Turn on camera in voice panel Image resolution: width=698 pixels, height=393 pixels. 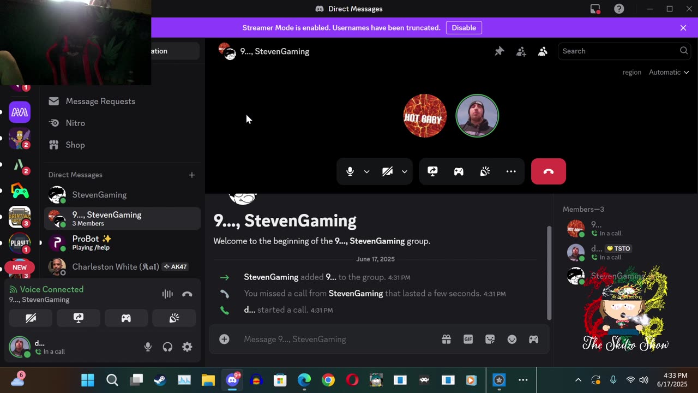coord(31,318)
